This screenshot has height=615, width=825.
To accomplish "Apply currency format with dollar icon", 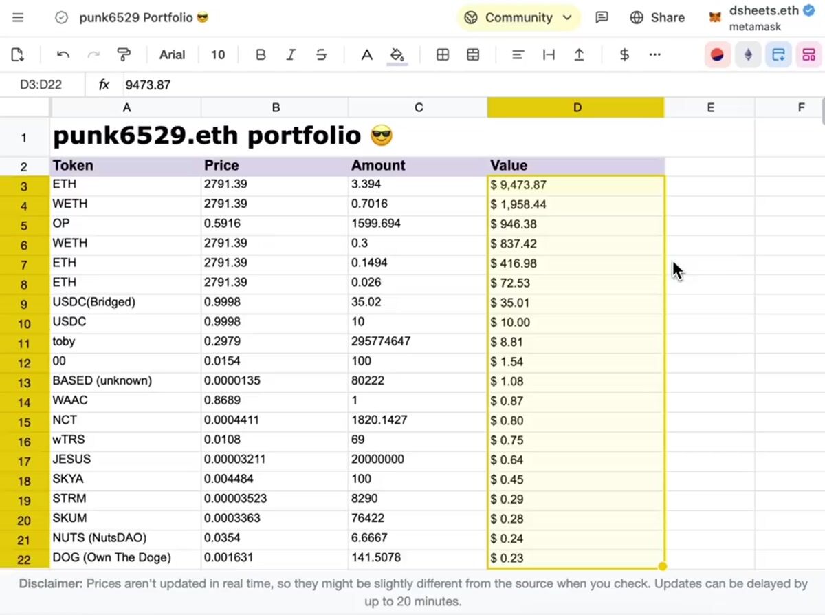I will pos(624,55).
